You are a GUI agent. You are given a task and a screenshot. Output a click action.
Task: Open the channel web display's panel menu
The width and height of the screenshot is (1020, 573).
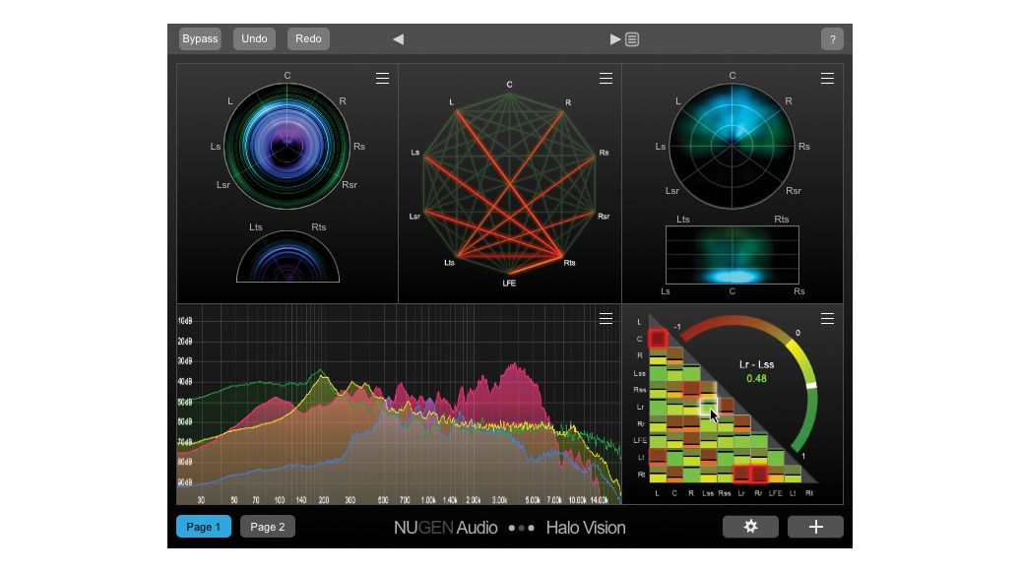606,79
